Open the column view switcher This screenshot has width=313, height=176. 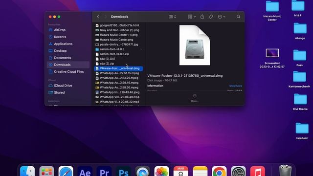pyautogui.click(x=173, y=17)
